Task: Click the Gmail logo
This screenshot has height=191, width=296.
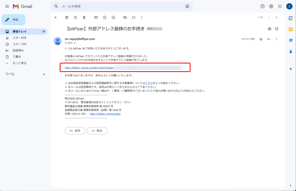Action: 23,6
